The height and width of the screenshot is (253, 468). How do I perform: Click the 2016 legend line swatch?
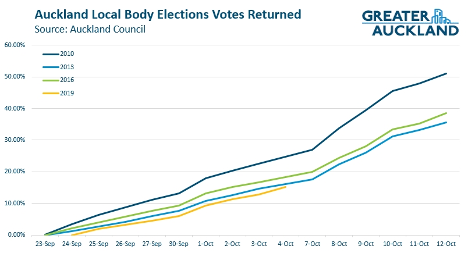click(51, 80)
